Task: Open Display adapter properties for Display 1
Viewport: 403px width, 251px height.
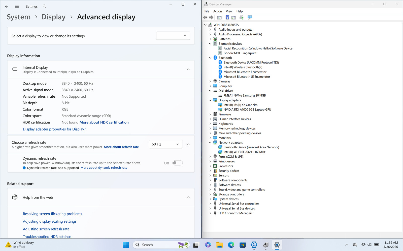Action: 55,129
